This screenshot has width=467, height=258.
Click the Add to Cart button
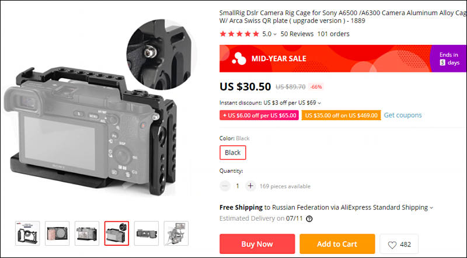(337, 244)
